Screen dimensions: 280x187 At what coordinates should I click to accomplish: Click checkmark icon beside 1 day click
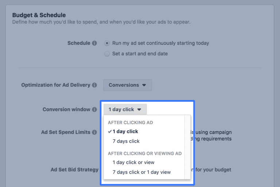point(110,132)
